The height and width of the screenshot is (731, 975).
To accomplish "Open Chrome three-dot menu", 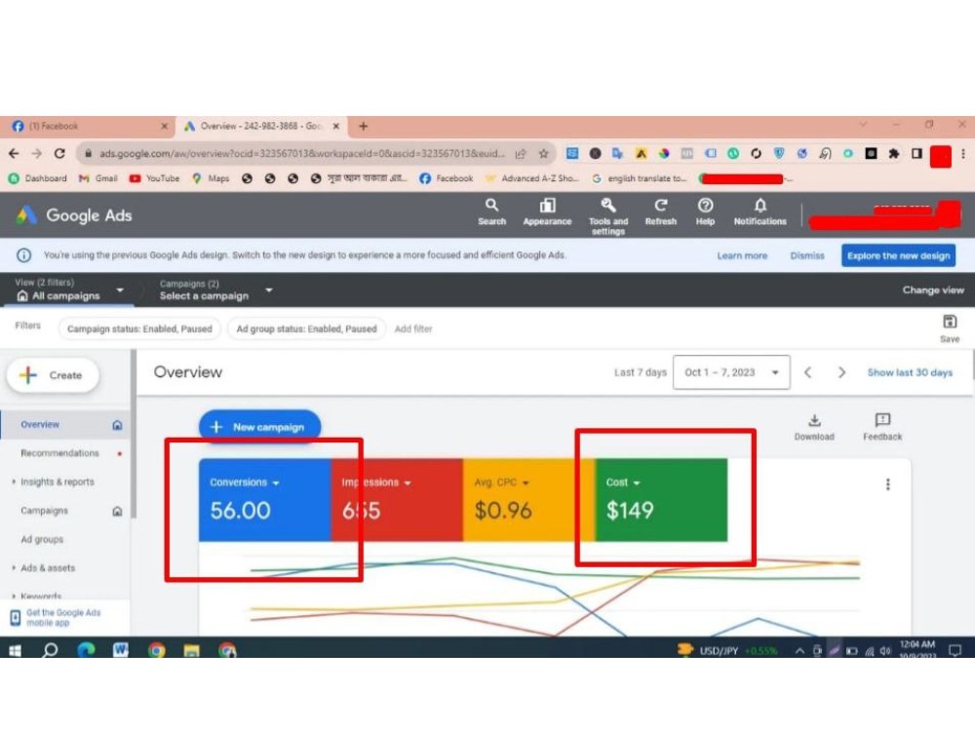I will point(963,154).
